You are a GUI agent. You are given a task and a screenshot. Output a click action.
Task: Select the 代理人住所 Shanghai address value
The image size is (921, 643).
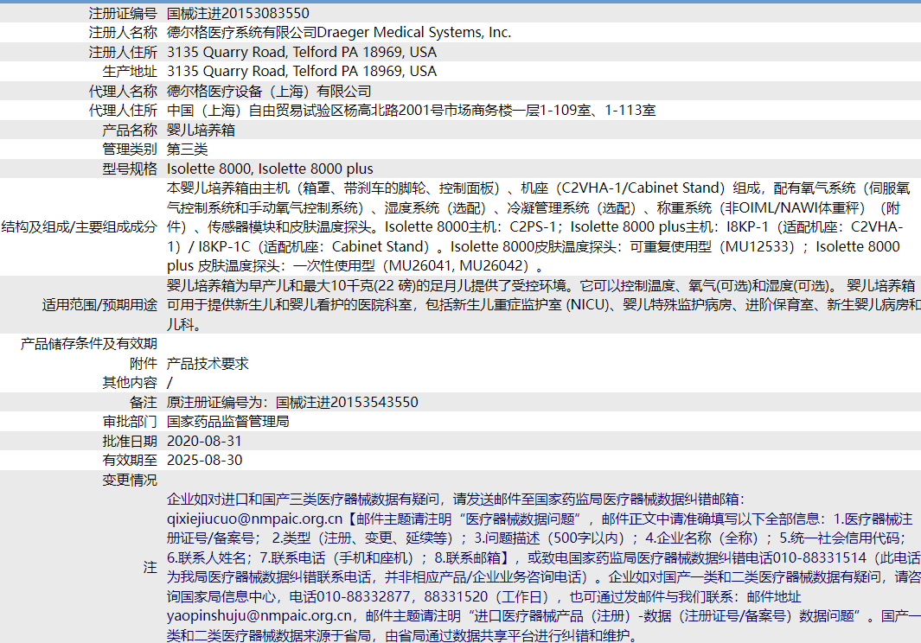411,111
